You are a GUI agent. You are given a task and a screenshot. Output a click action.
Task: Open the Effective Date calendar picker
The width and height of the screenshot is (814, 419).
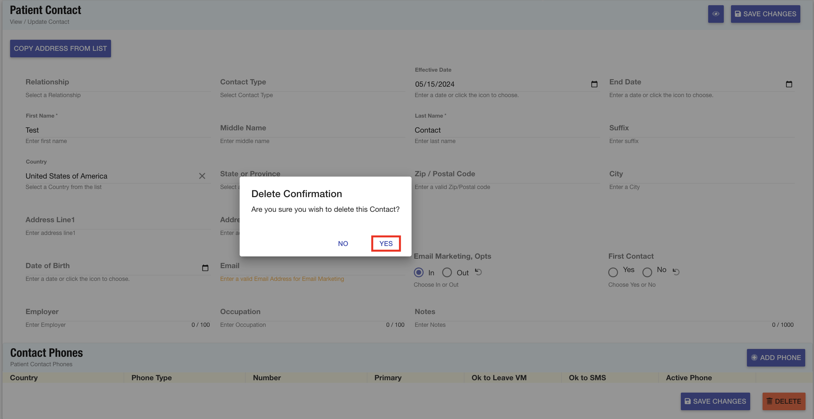point(594,84)
